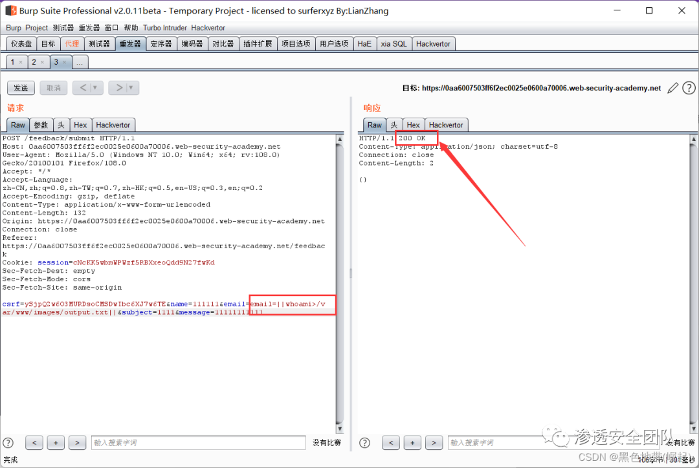Click the forward history > button
Image resolution: width=699 pixels, height=468 pixels.
coord(119,88)
